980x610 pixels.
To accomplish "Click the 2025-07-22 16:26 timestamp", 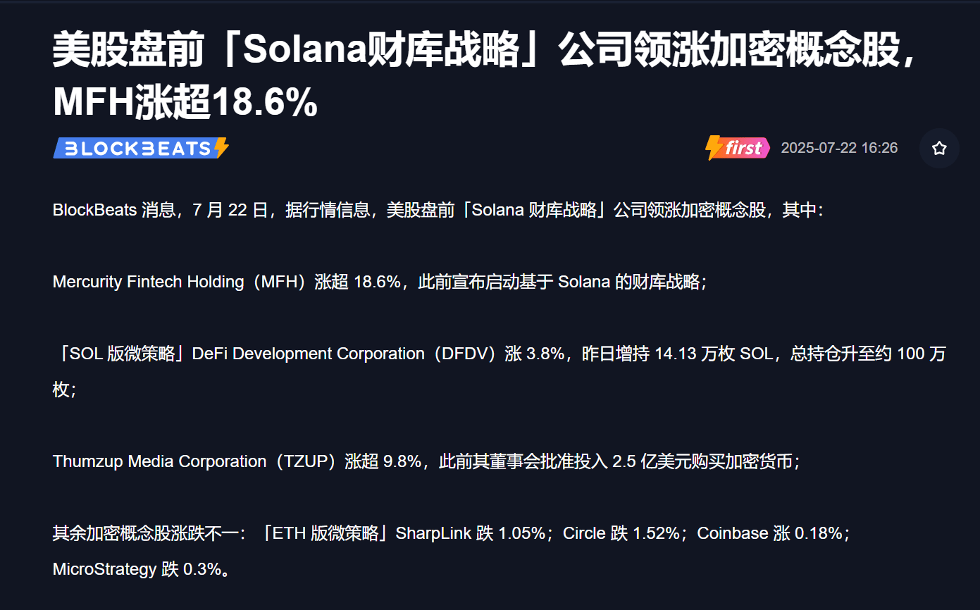I will point(839,148).
